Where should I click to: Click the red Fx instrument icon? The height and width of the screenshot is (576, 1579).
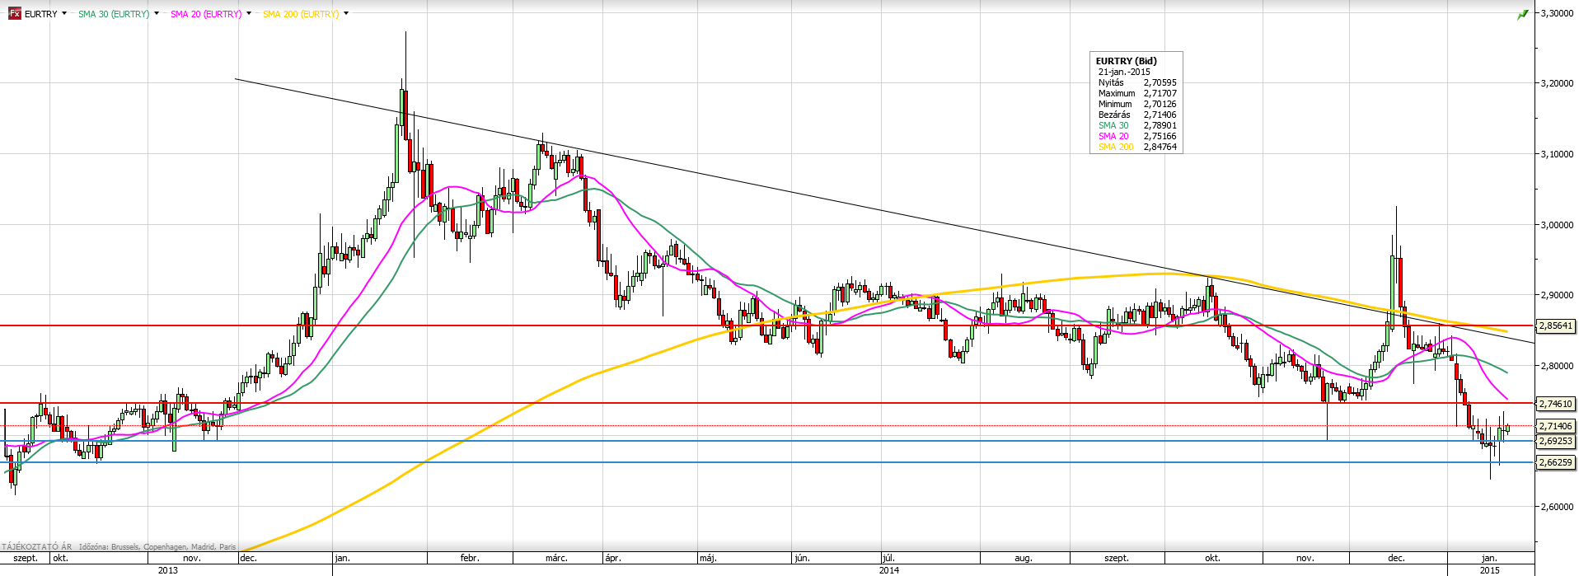pos(14,14)
